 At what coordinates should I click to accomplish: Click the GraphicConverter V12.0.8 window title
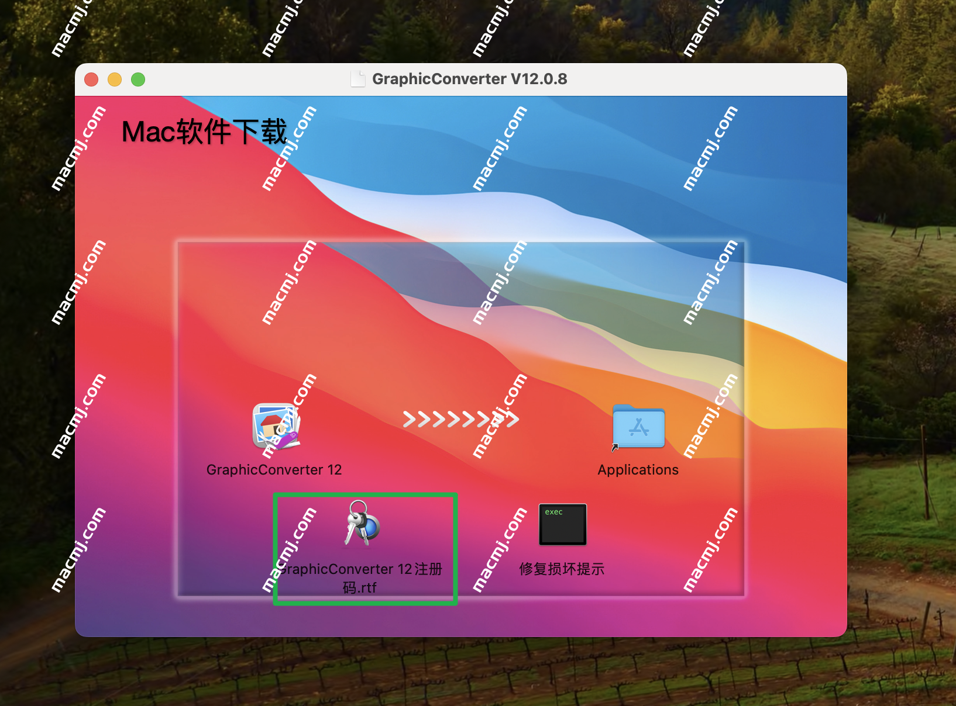tap(470, 79)
